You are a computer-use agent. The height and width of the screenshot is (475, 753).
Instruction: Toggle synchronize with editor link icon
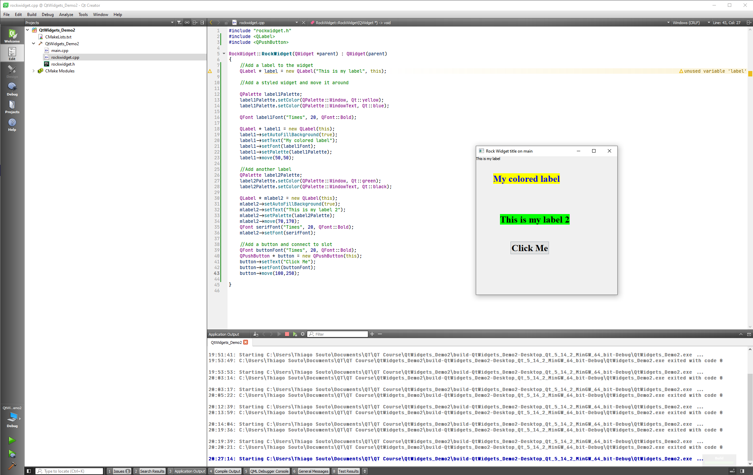tap(187, 23)
